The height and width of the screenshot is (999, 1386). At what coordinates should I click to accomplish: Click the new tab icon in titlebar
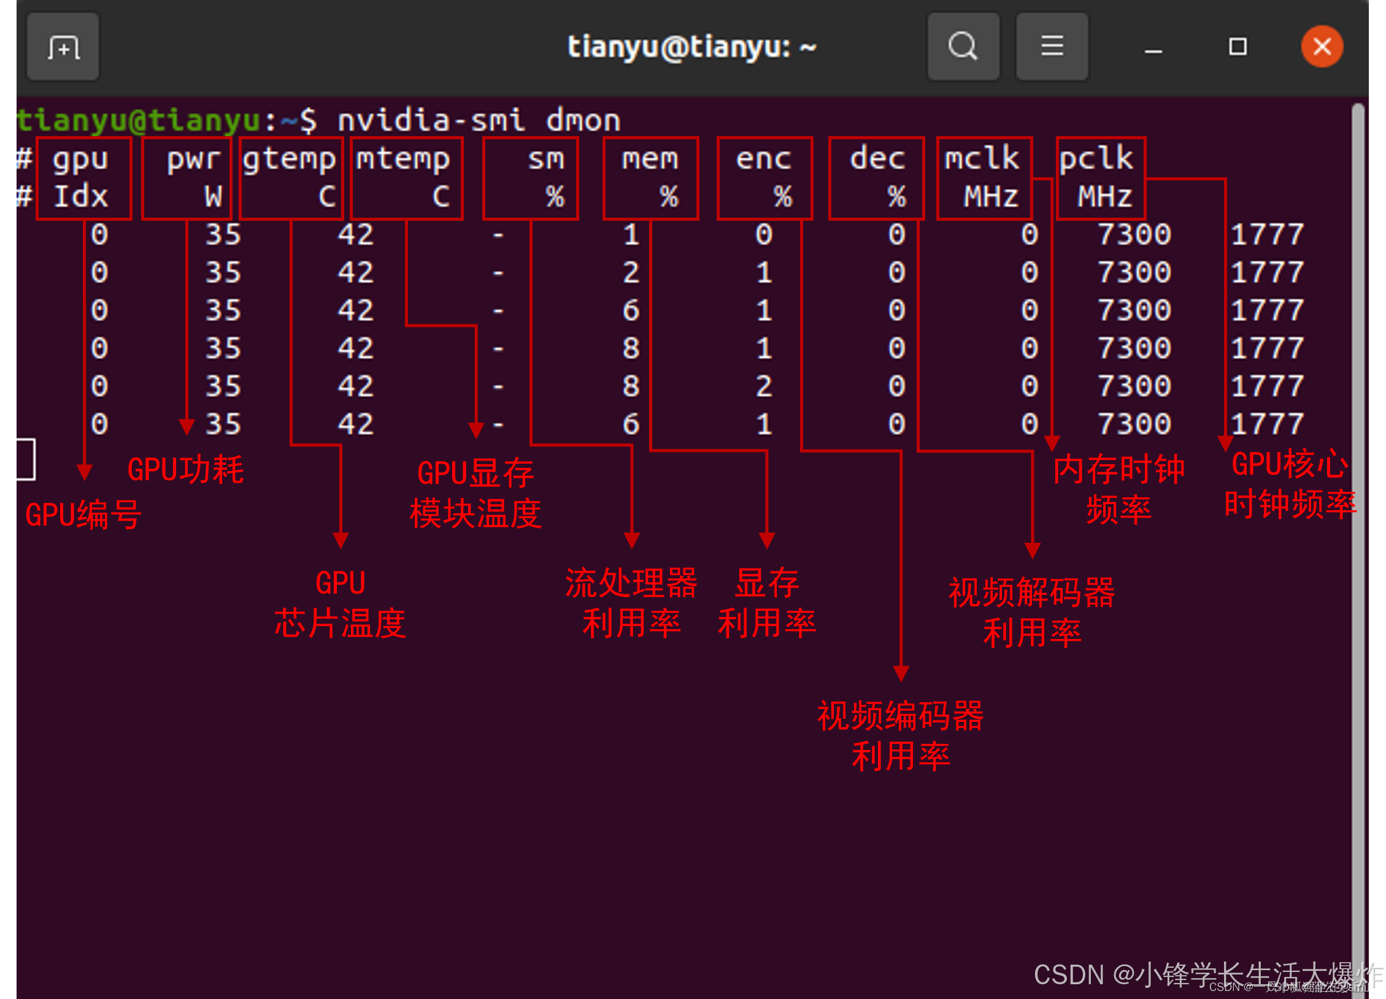(63, 47)
